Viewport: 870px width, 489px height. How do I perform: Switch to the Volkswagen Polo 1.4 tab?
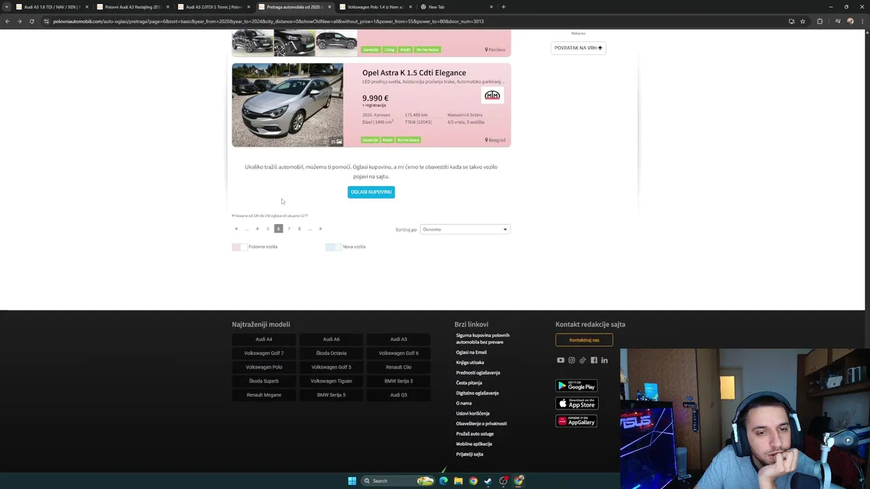375,7
